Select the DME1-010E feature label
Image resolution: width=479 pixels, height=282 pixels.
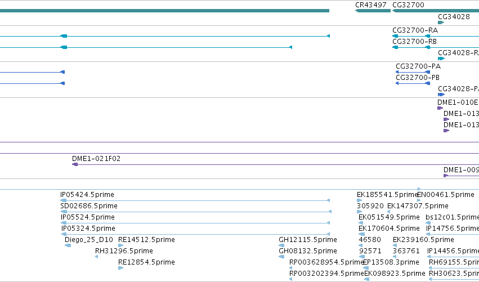458,102
